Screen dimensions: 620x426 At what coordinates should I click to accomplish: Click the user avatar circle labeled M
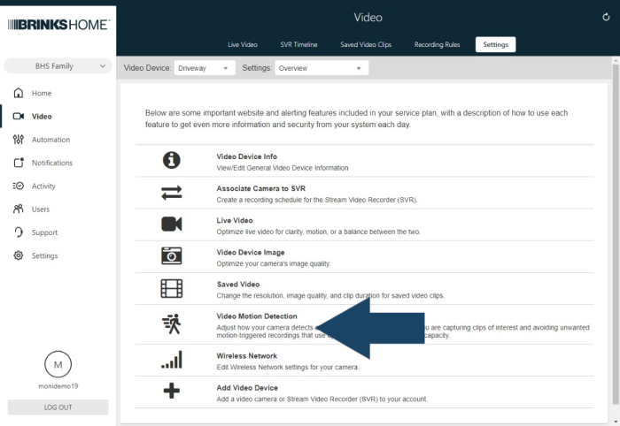[x=58, y=364]
